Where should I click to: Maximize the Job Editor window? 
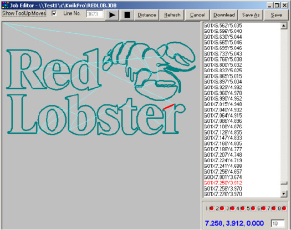coord(277,5)
